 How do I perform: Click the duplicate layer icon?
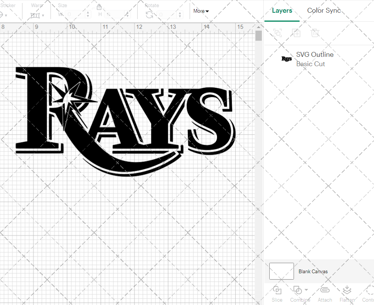[x=297, y=33]
